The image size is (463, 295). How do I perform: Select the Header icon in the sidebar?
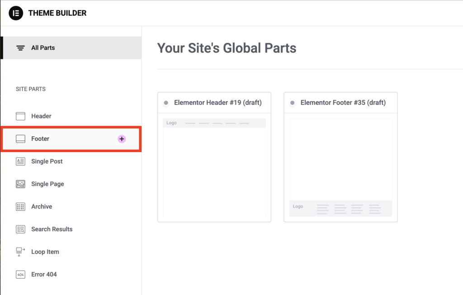pyautogui.click(x=20, y=116)
